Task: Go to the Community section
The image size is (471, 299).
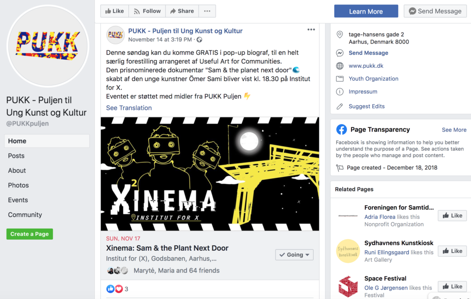Action: [x=25, y=214]
